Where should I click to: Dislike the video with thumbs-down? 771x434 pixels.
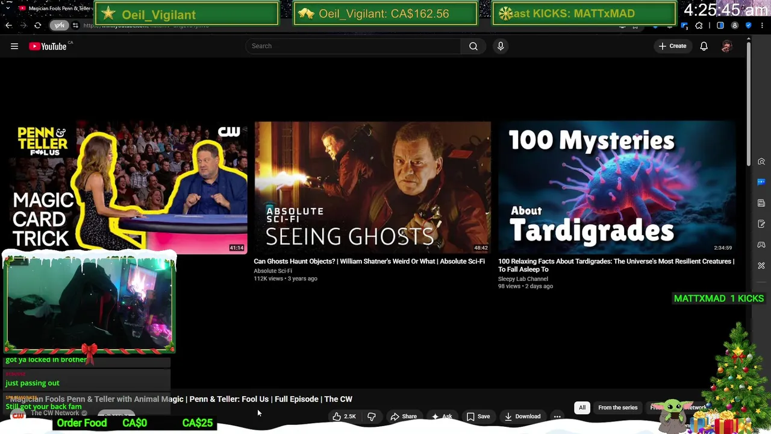(x=372, y=417)
